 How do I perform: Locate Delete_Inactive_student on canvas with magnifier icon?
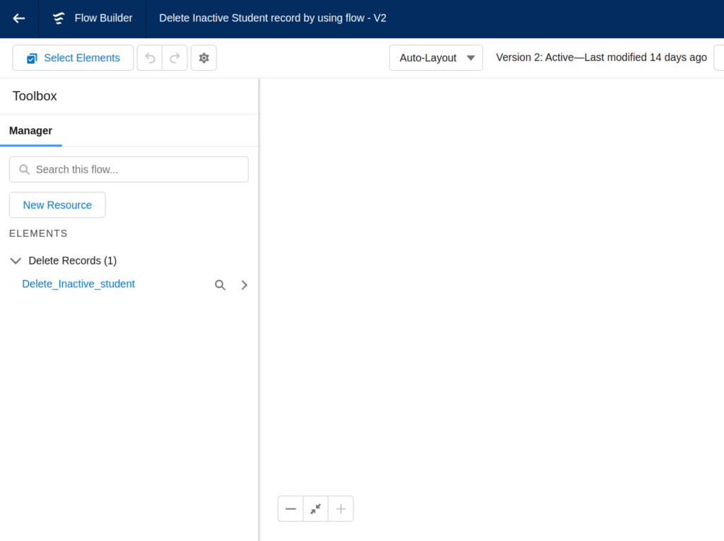point(220,285)
